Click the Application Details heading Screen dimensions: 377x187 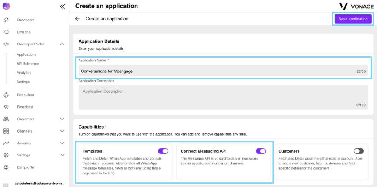99,41
